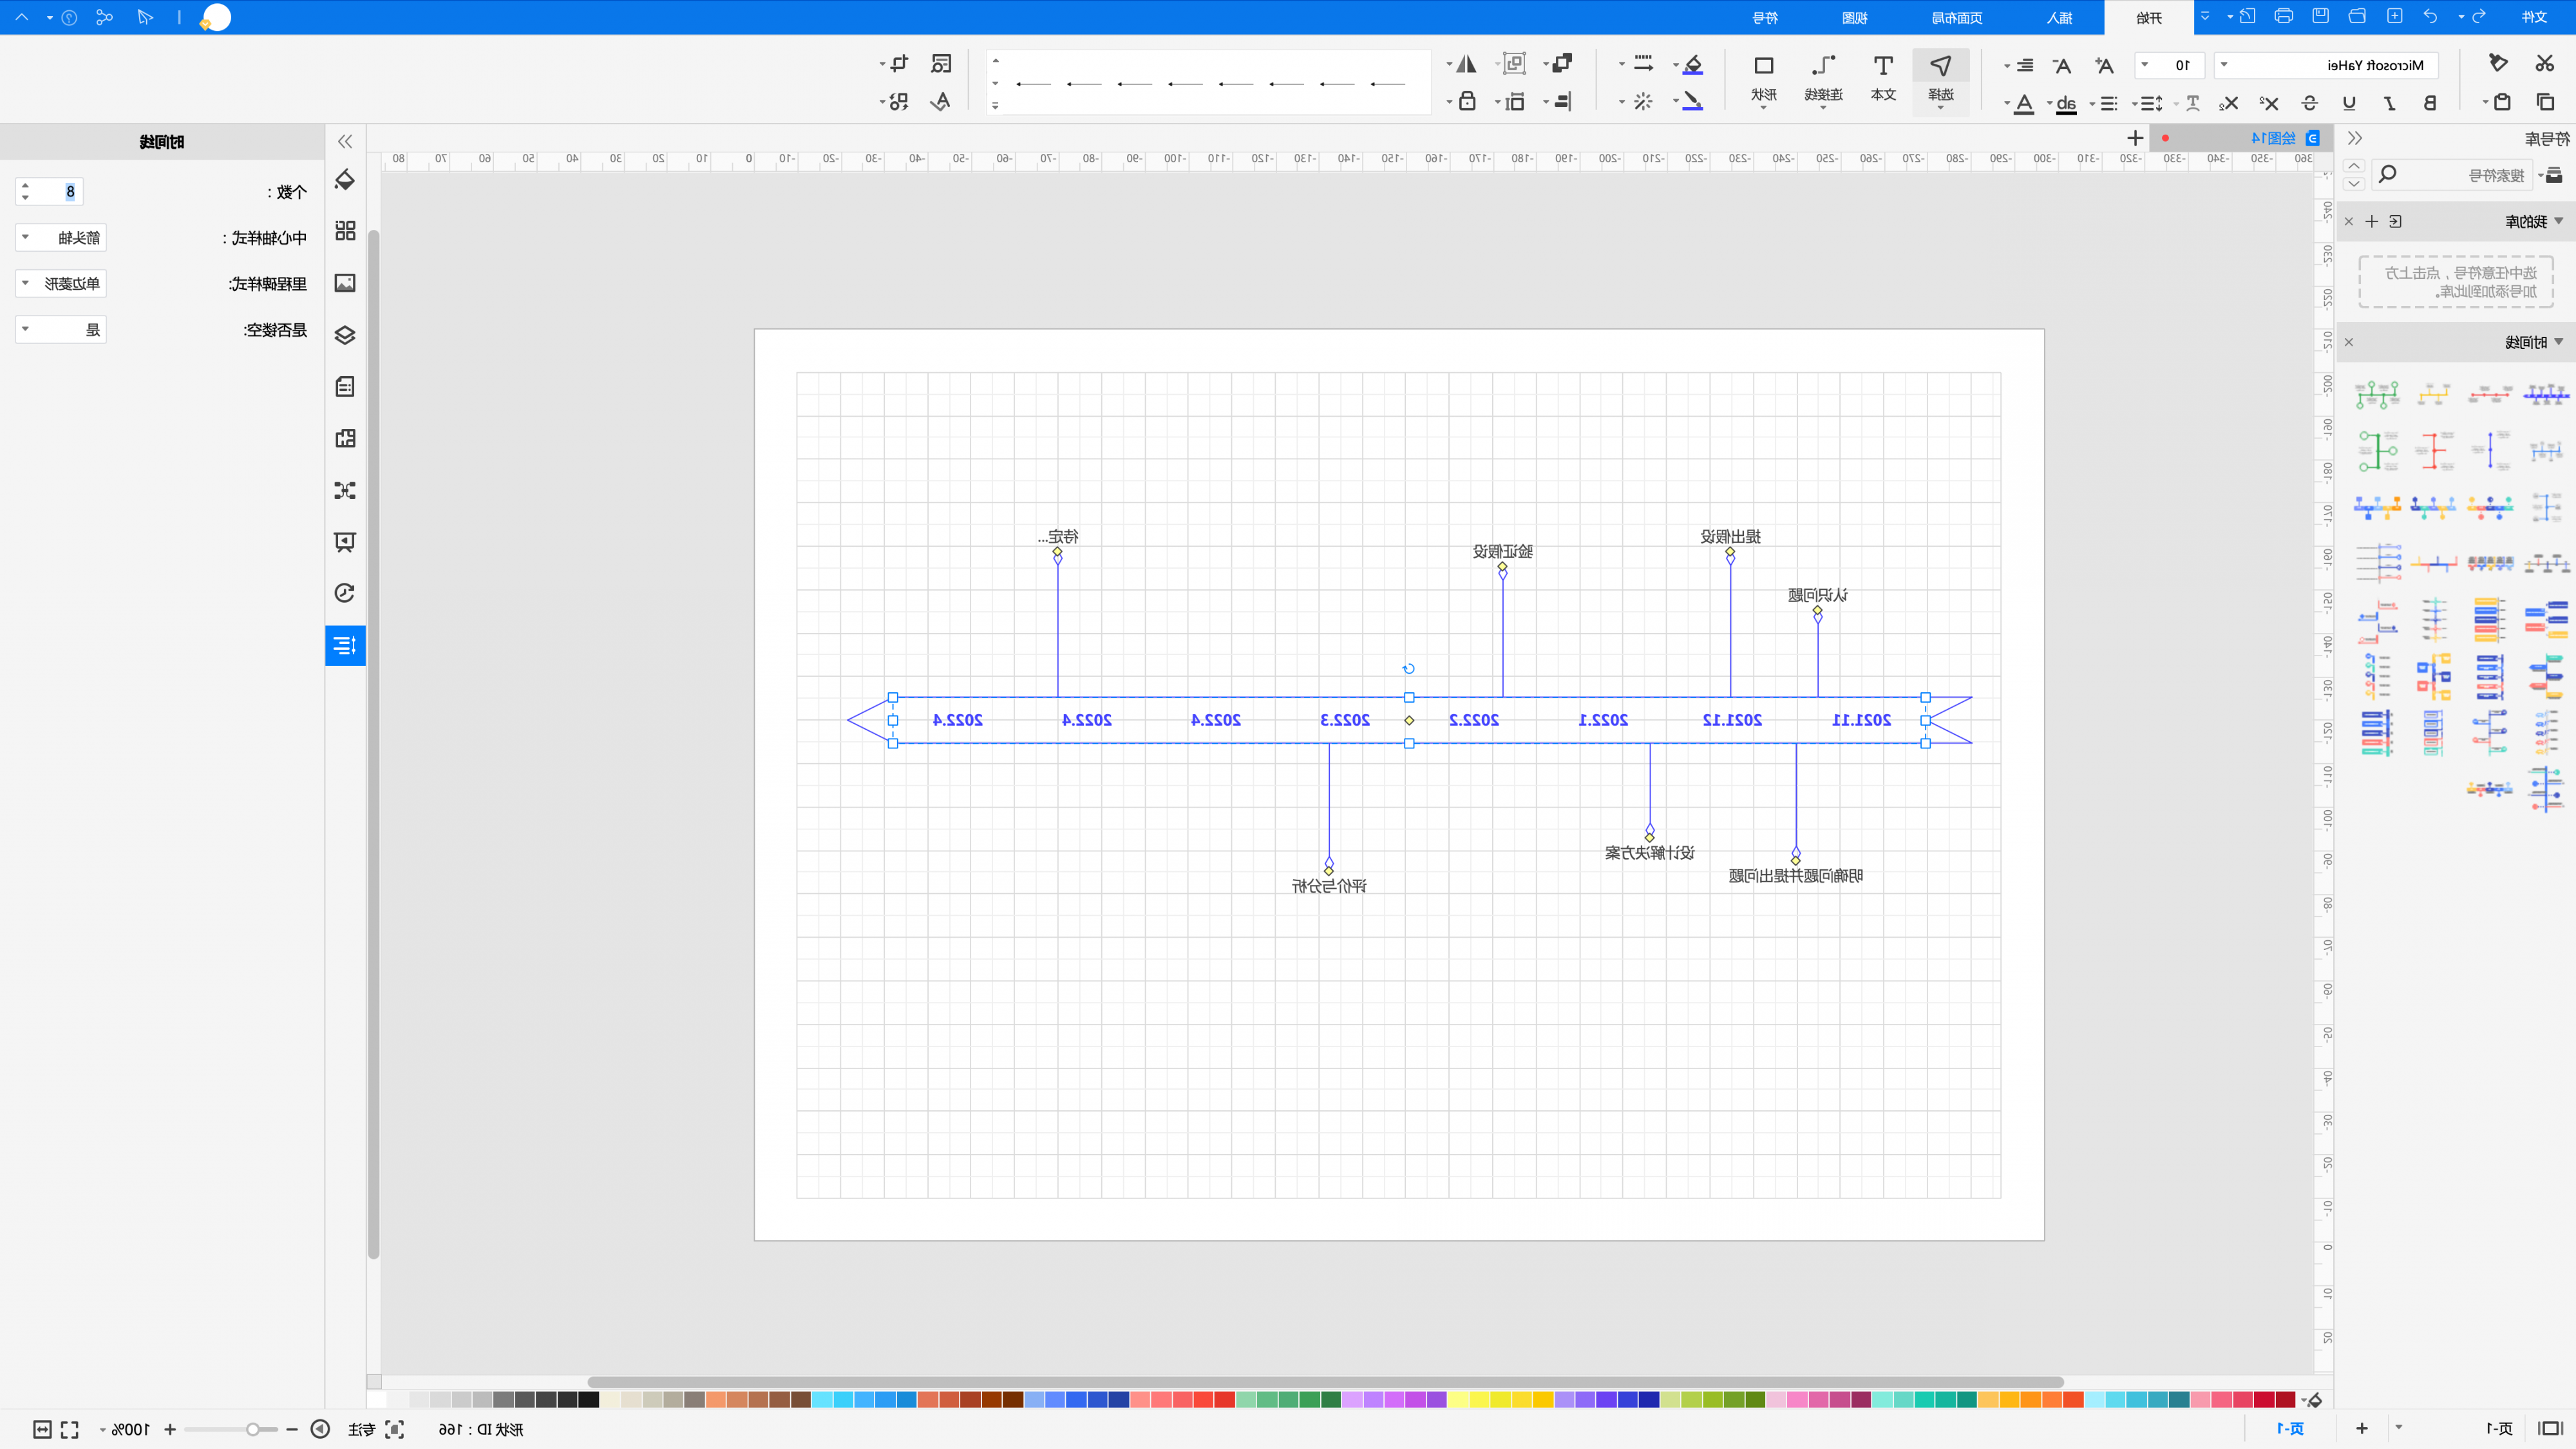The image size is (2576, 1449).
Task: Open the 文件 menu
Action: 2534,17
